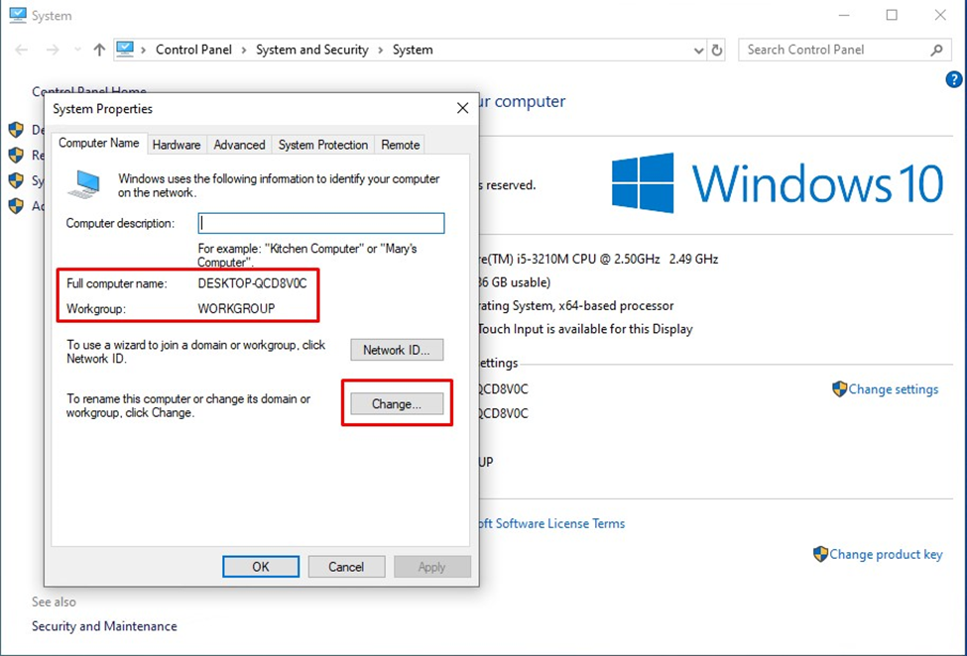Click the shield icon beside Change settings
The image size is (967, 656).
839,389
